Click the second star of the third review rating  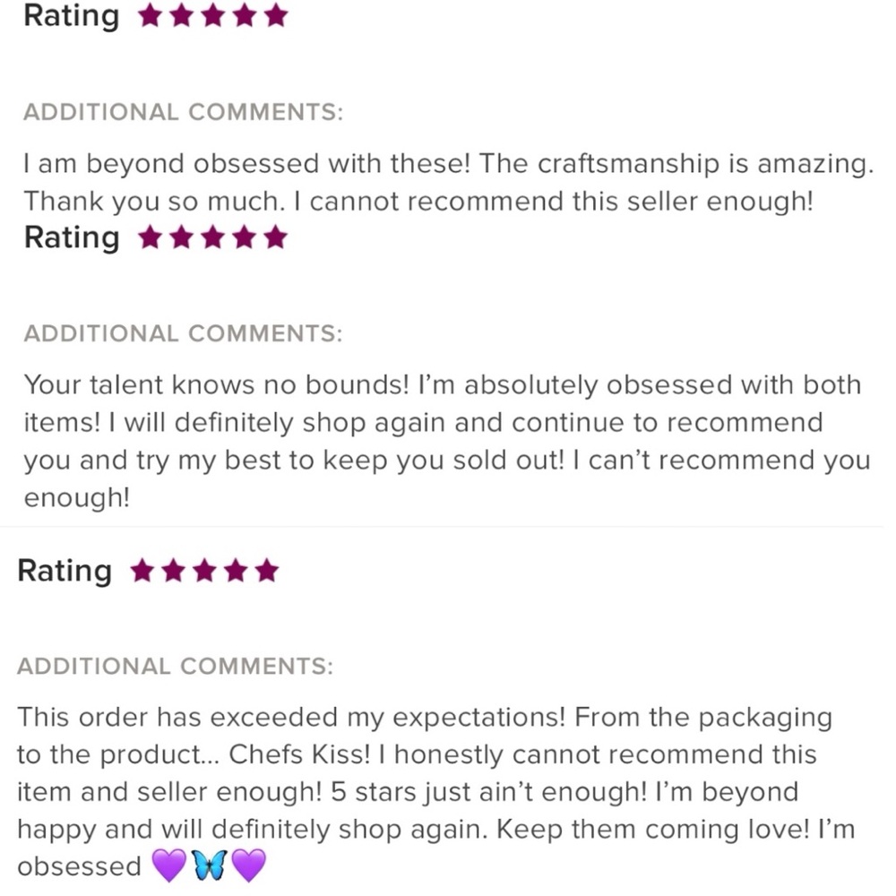pyautogui.click(x=173, y=570)
